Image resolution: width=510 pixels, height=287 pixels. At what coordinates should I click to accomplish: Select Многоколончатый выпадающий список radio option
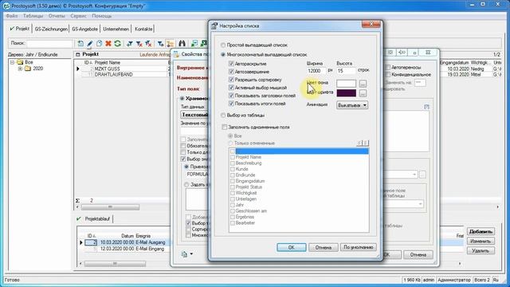(223, 54)
